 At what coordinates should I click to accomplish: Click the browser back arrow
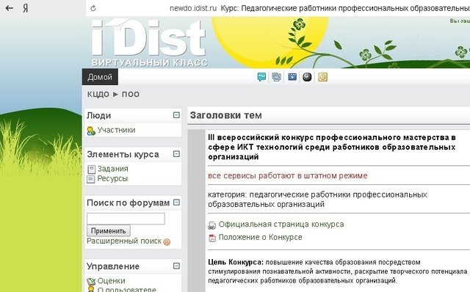(x=10, y=8)
